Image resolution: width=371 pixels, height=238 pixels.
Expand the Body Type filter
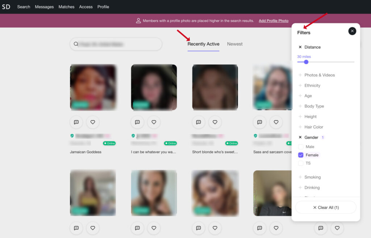(314, 106)
